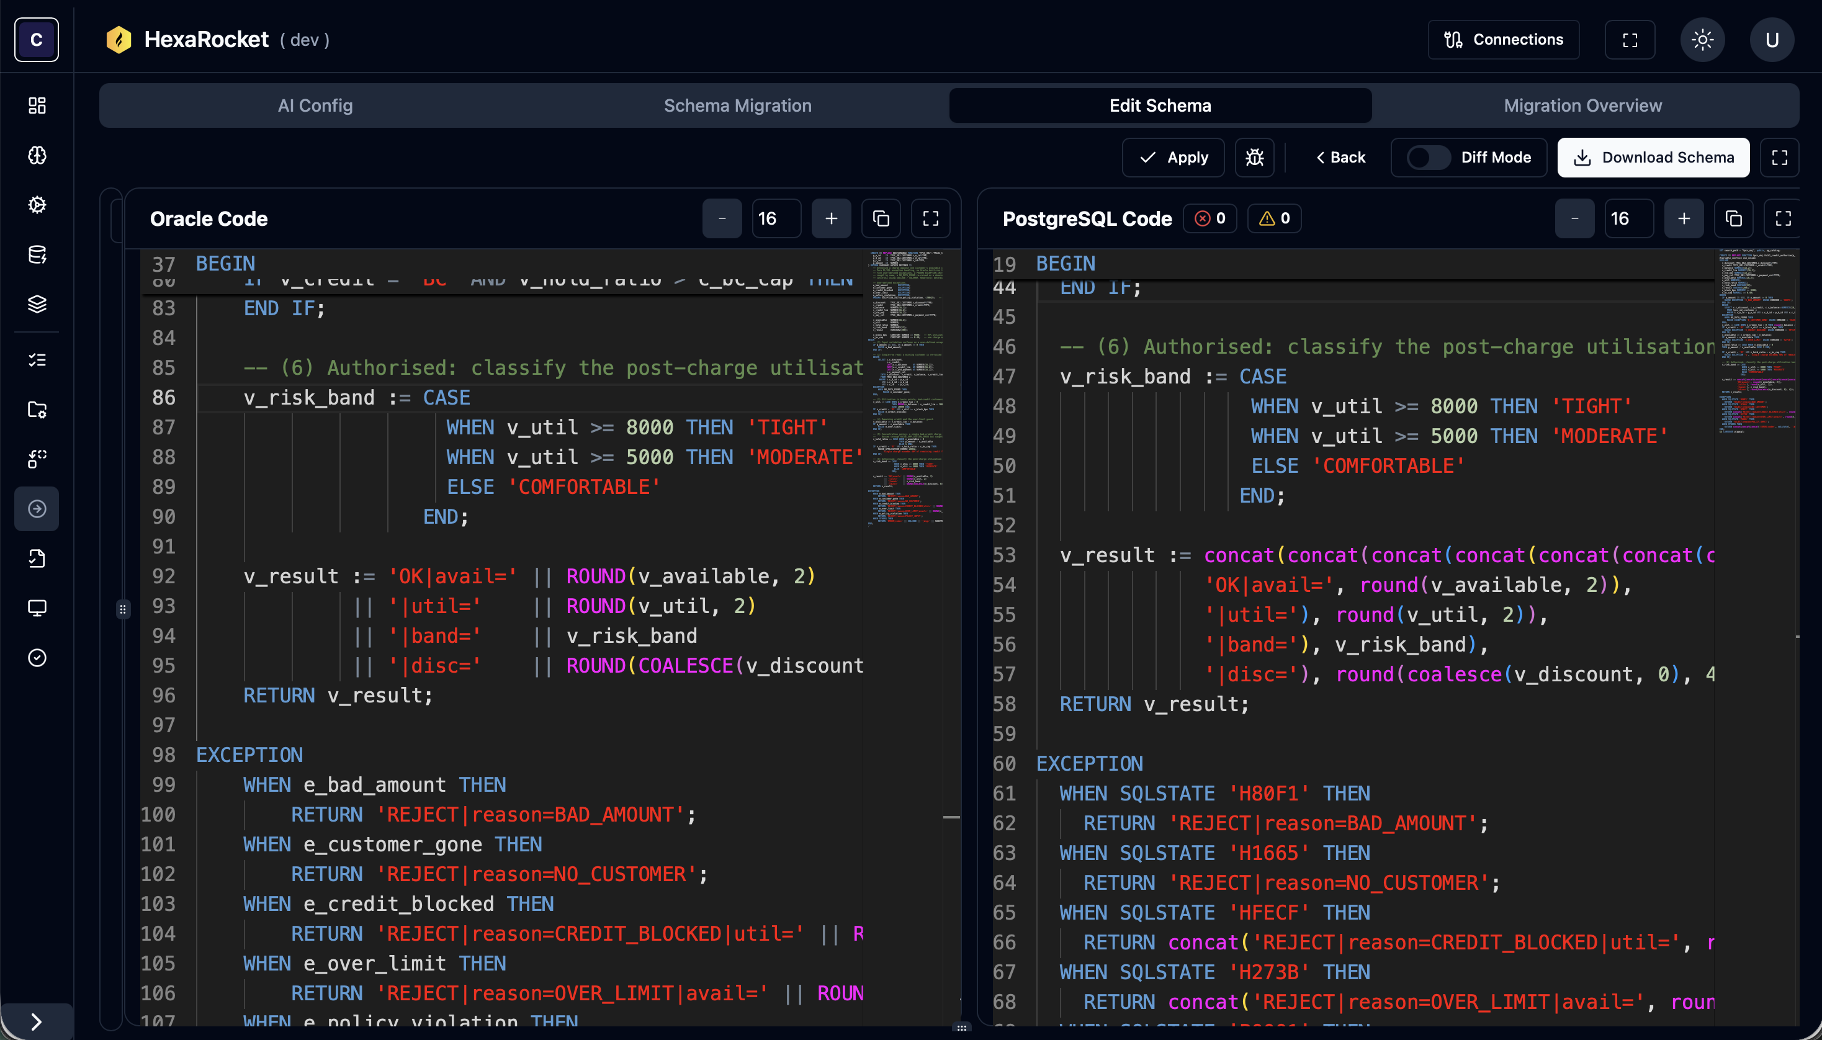Open the gear settings icon in sidebar
Screen dimensions: 1822x1040
point(37,205)
